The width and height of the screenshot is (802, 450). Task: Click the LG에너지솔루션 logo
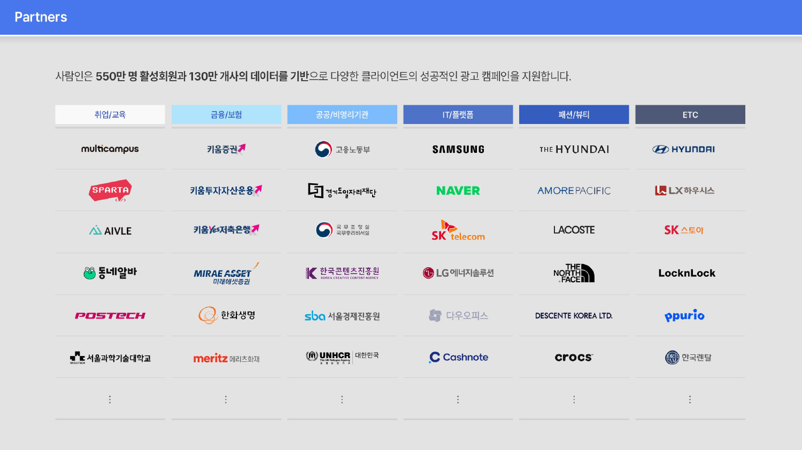[458, 273]
